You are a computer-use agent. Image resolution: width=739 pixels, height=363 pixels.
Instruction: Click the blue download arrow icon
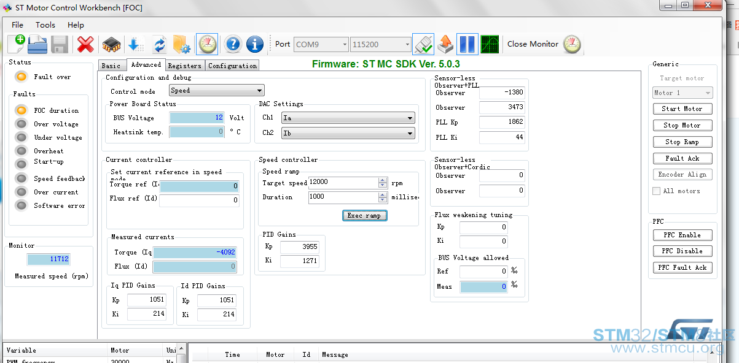click(x=135, y=44)
